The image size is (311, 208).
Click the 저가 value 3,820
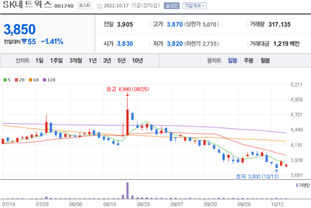(x=175, y=44)
